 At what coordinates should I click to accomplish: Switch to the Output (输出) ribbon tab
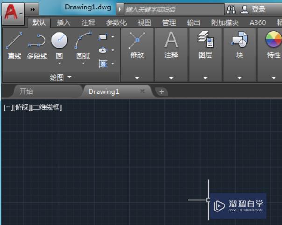(x=193, y=23)
